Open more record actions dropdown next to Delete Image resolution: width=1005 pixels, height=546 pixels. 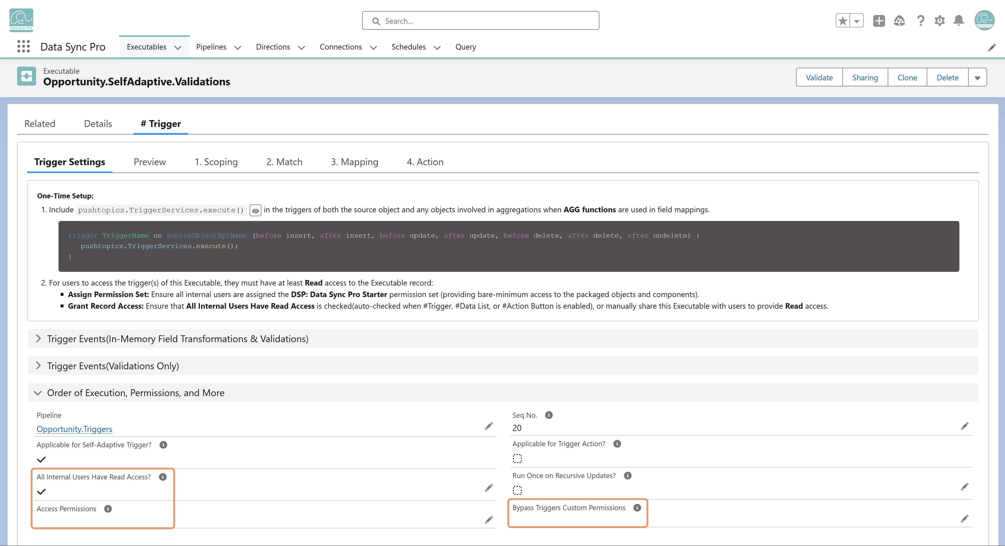(x=977, y=77)
